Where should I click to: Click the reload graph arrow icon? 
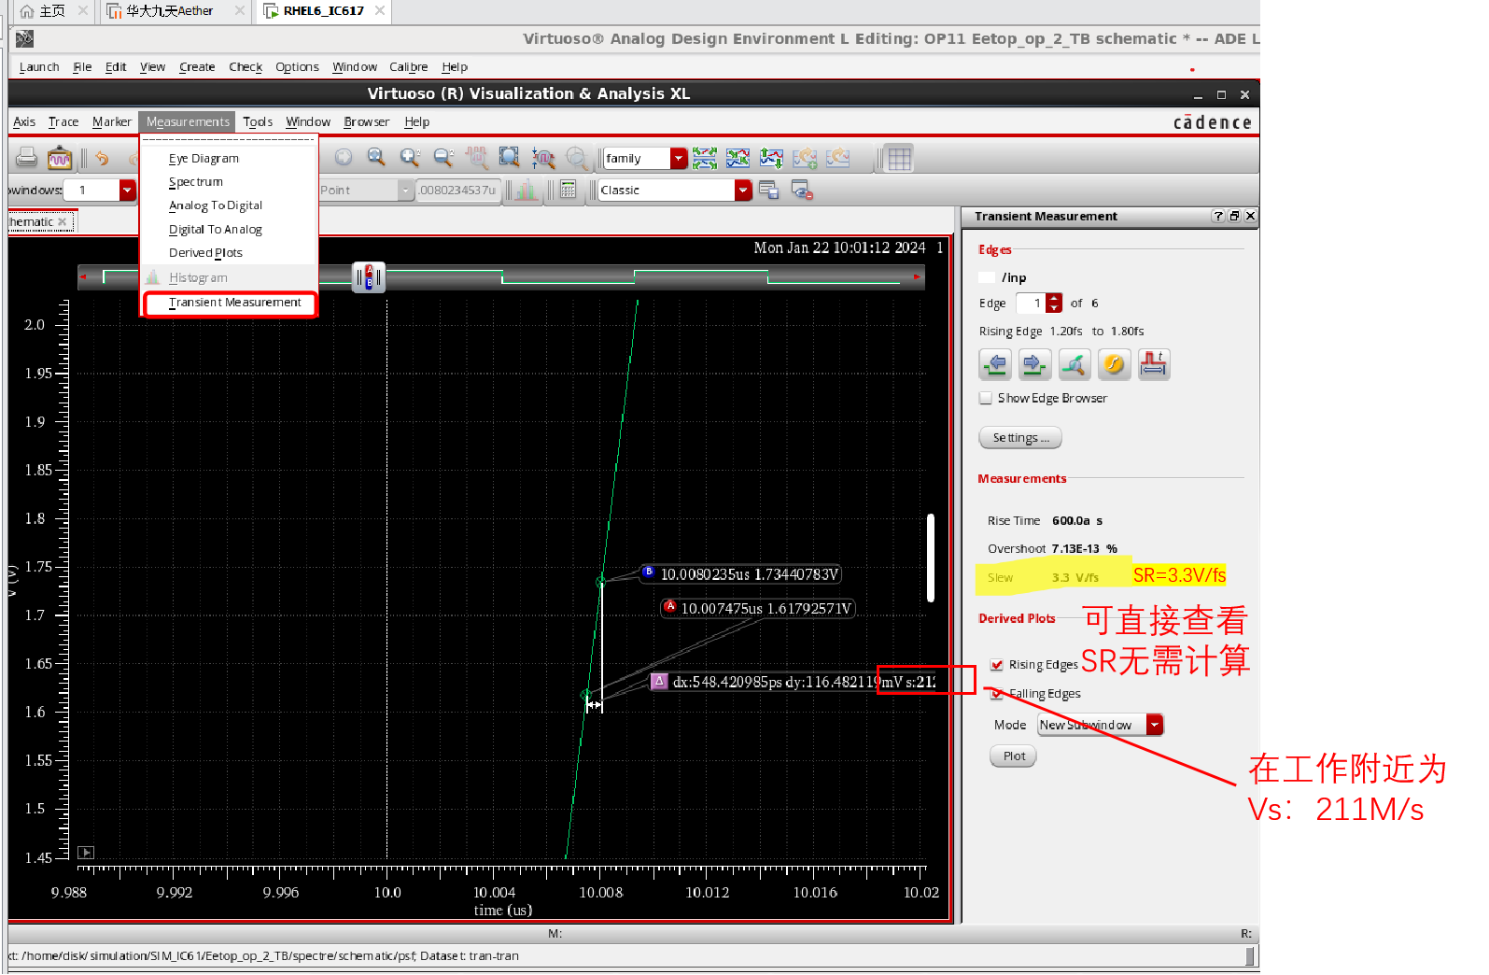coord(838,158)
